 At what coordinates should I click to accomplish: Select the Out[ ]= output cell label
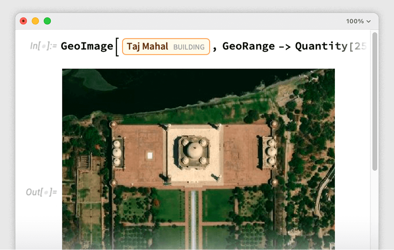point(41,192)
